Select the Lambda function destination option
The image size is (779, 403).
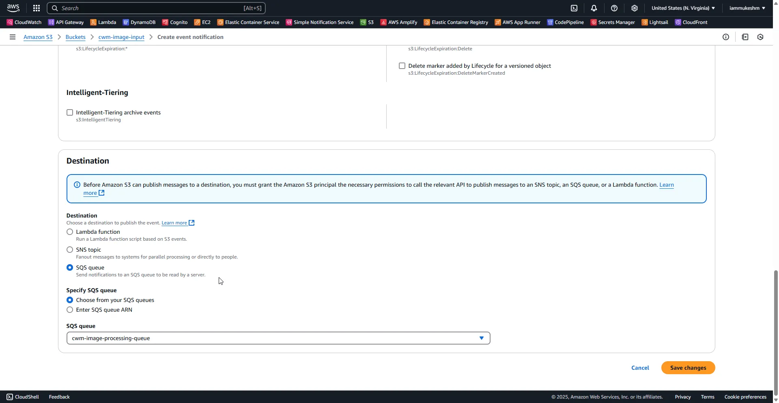(x=69, y=232)
